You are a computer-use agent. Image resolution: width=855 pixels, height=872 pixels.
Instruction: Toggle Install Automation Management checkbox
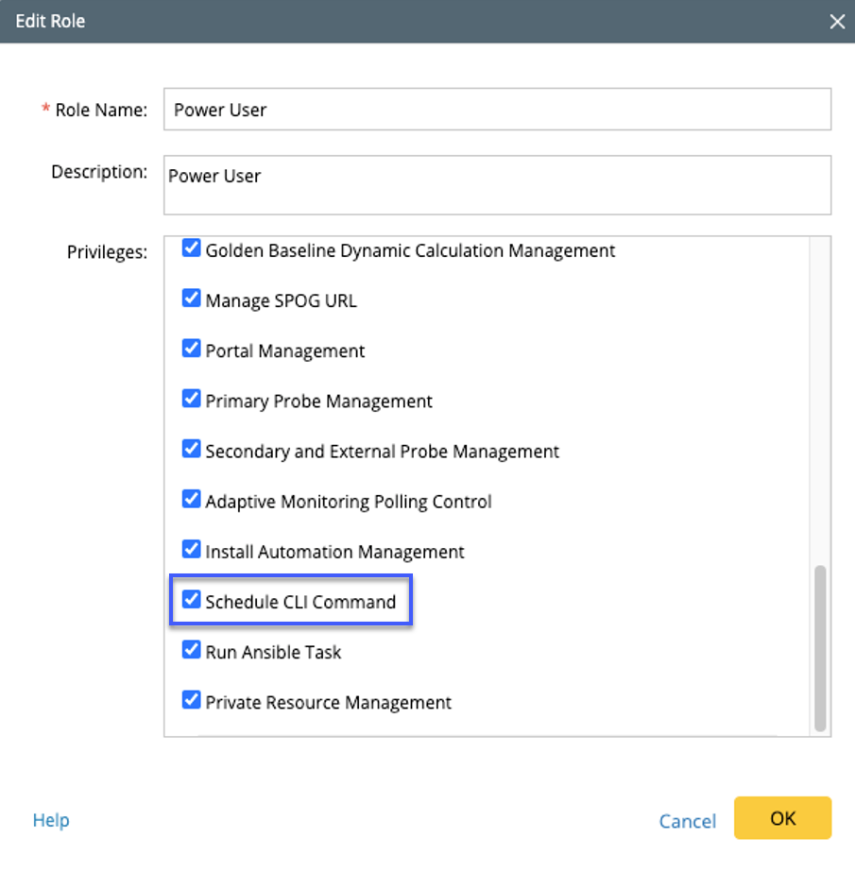(x=192, y=550)
